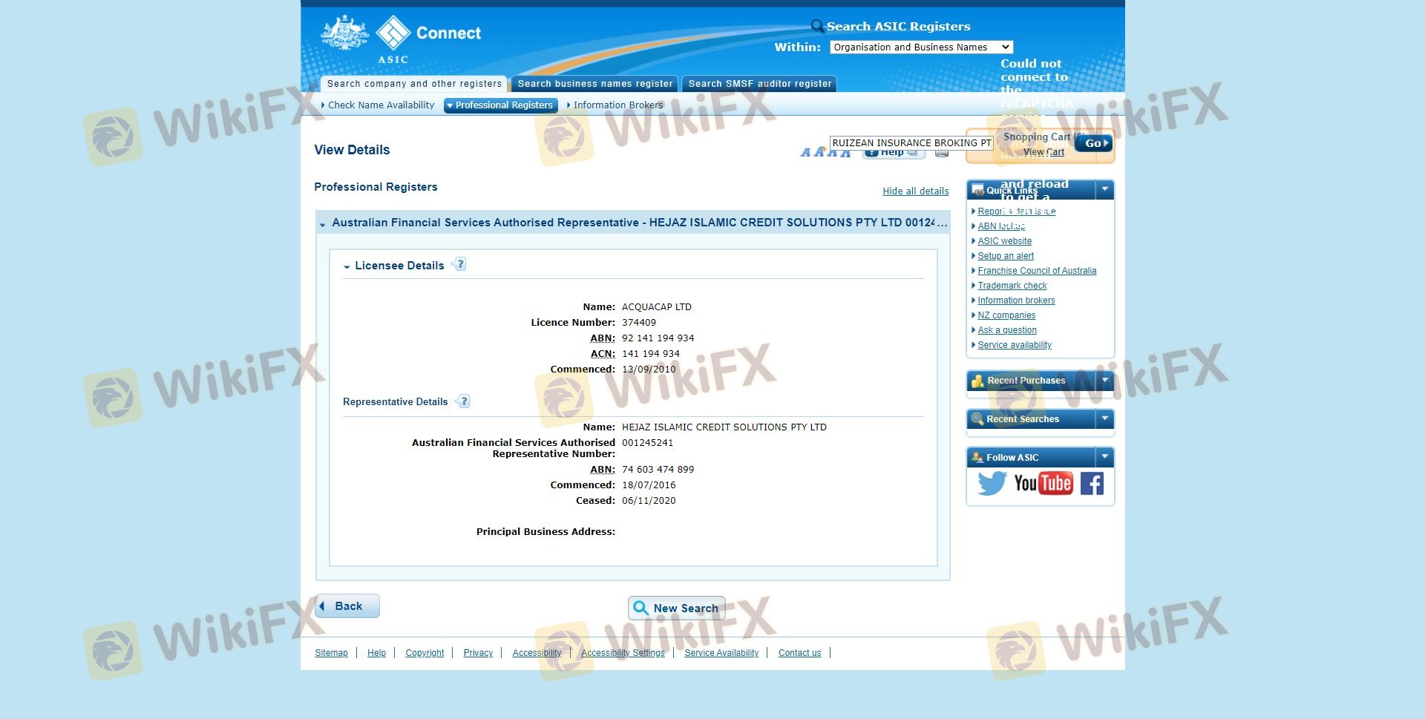Click the print page icon
This screenshot has height=719, width=1425.
click(942, 154)
